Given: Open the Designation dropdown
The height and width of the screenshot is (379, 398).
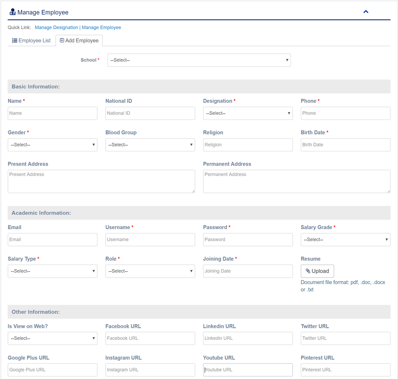Looking at the screenshot, I should 248,113.
